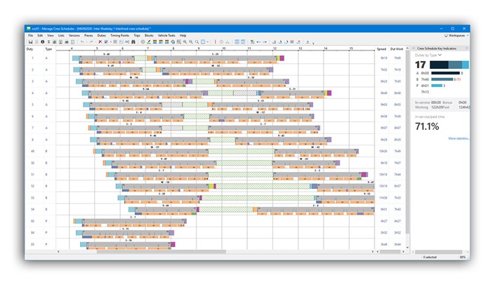Open the Edit menu

click(40, 35)
